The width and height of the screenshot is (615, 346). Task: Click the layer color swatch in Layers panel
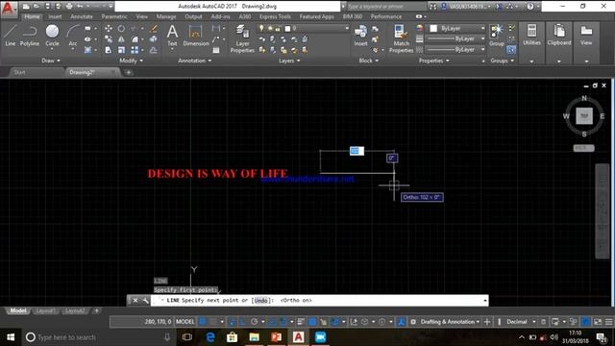[x=287, y=28]
